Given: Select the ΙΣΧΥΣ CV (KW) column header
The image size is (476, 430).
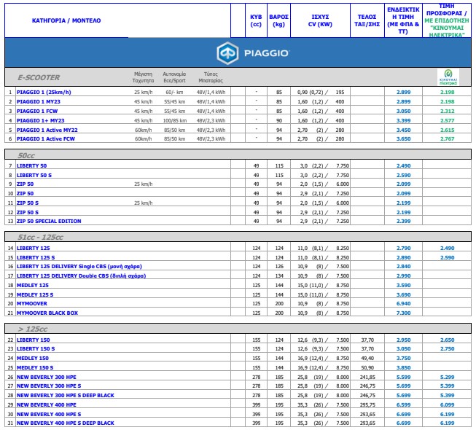Looking at the screenshot, I should click(x=320, y=20).
